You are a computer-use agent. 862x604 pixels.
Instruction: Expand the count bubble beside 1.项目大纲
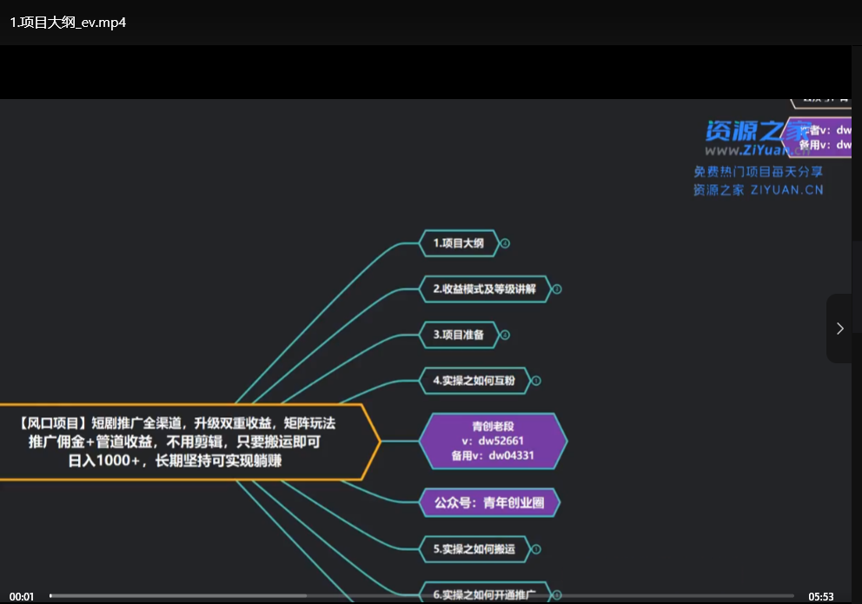(x=505, y=243)
